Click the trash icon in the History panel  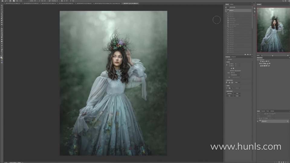[250, 54]
